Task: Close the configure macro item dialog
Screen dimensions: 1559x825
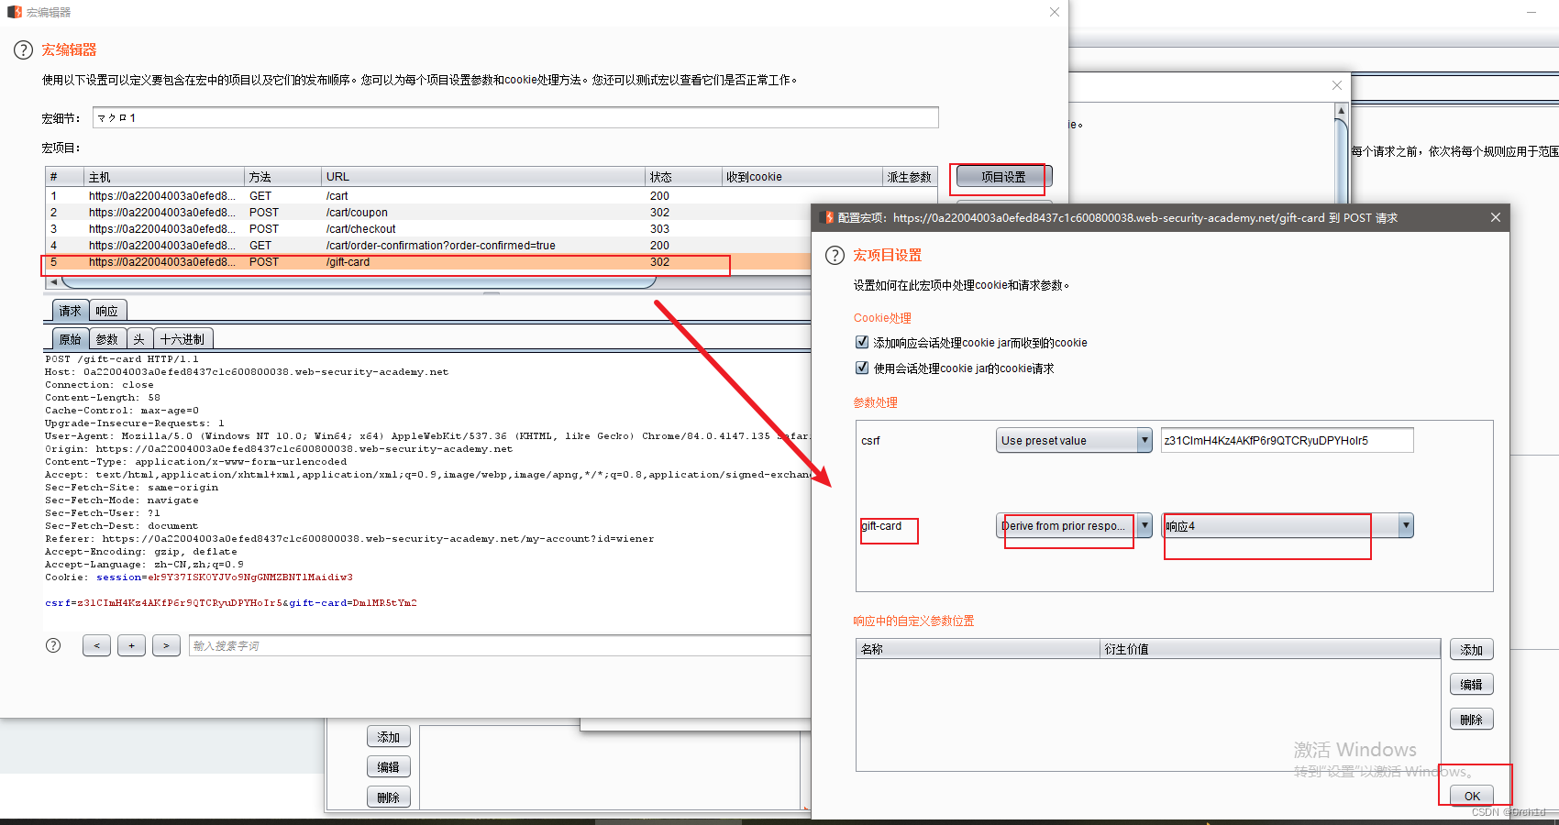Action: coord(1496,217)
